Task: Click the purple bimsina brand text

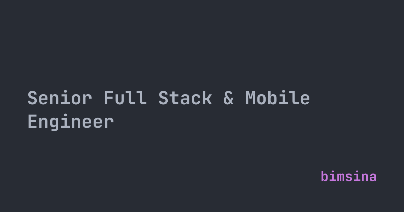Action: 348,177
